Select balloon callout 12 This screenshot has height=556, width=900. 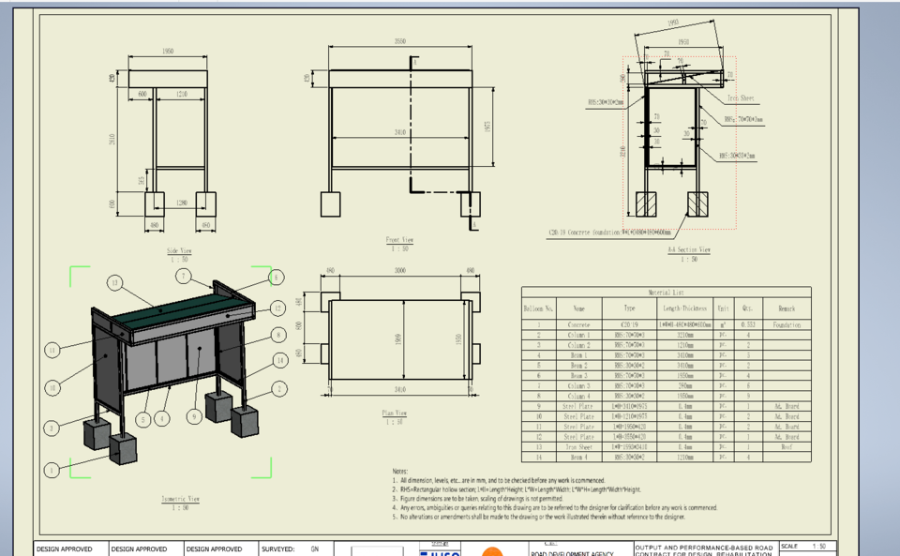point(277,308)
